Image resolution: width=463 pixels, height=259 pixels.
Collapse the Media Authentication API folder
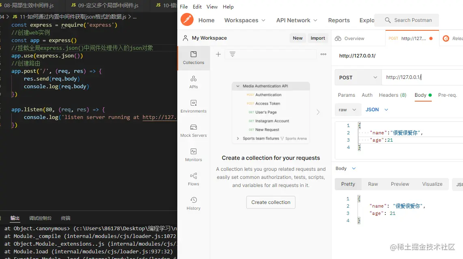238,86
